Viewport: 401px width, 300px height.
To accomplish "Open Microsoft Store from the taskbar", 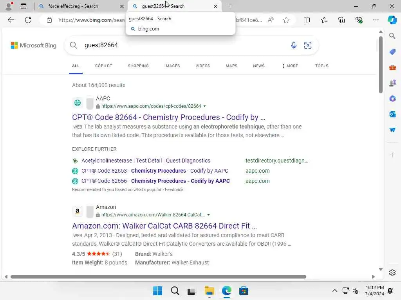I will click(244, 291).
